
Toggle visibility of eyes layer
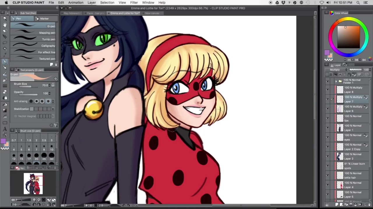pyautogui.click(x=327, y=137)
